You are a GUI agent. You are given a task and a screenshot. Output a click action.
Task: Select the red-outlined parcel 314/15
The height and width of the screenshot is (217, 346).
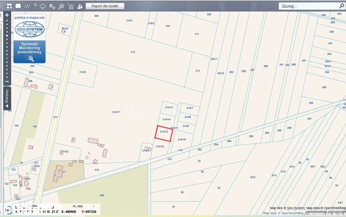pos(164,133)
